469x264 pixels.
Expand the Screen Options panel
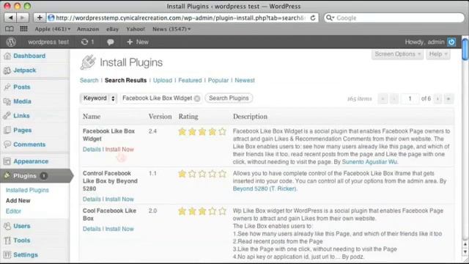point(397,54)
